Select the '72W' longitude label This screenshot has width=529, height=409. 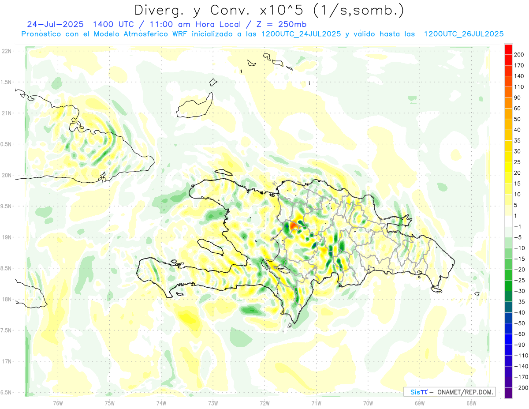[x=264, y=403]
